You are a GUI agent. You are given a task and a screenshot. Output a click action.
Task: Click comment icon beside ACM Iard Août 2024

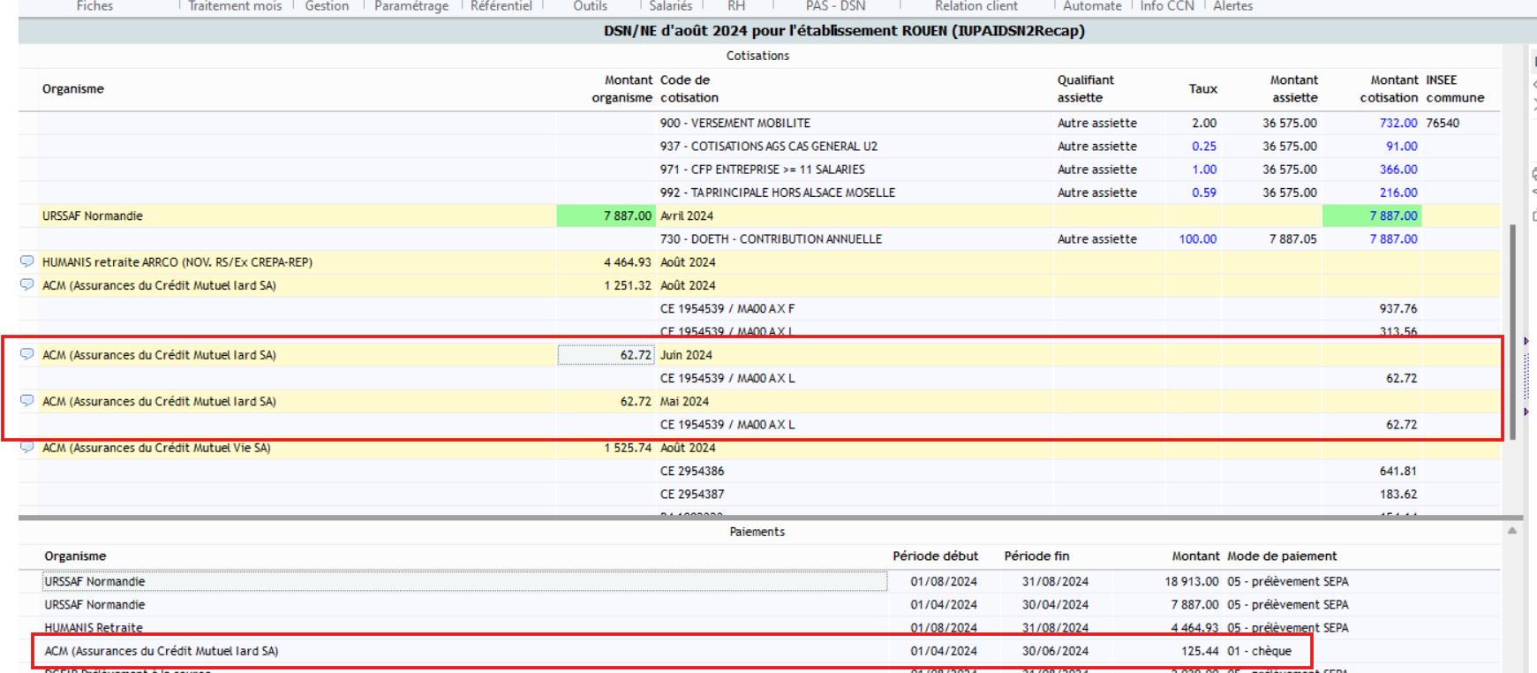coord(27,284)
